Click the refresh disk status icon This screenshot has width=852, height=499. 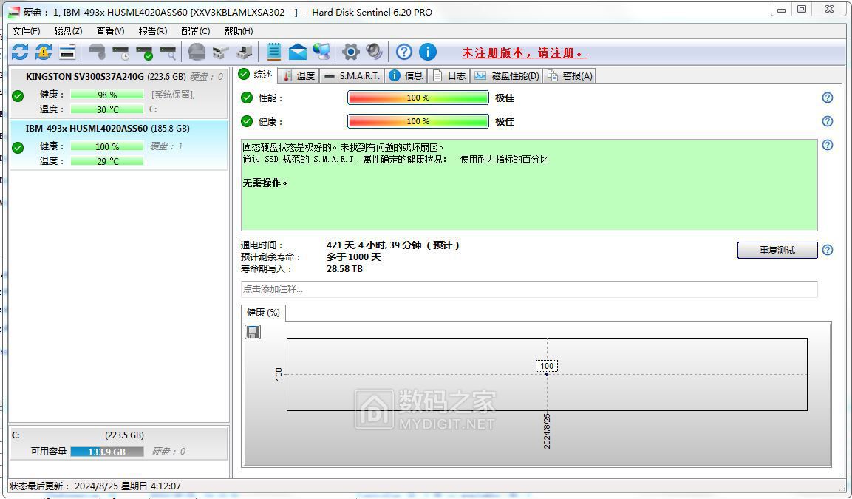coord(20,52)
